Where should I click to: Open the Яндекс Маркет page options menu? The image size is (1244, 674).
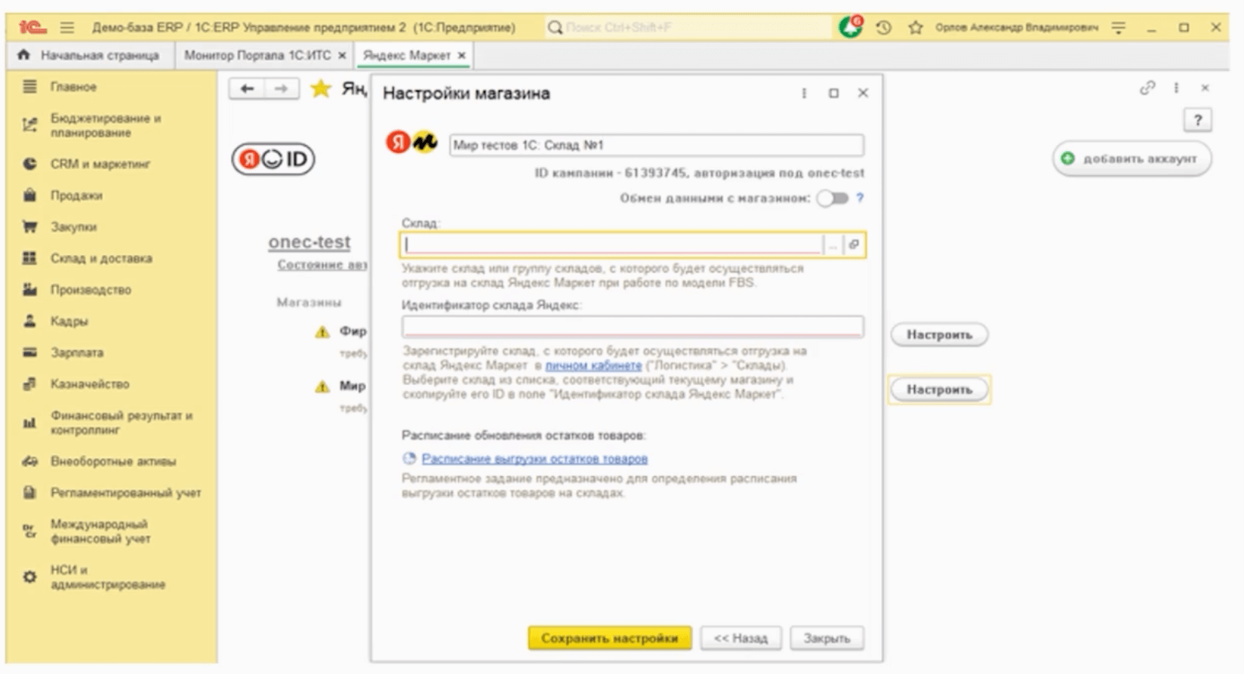coord(1176,88)
